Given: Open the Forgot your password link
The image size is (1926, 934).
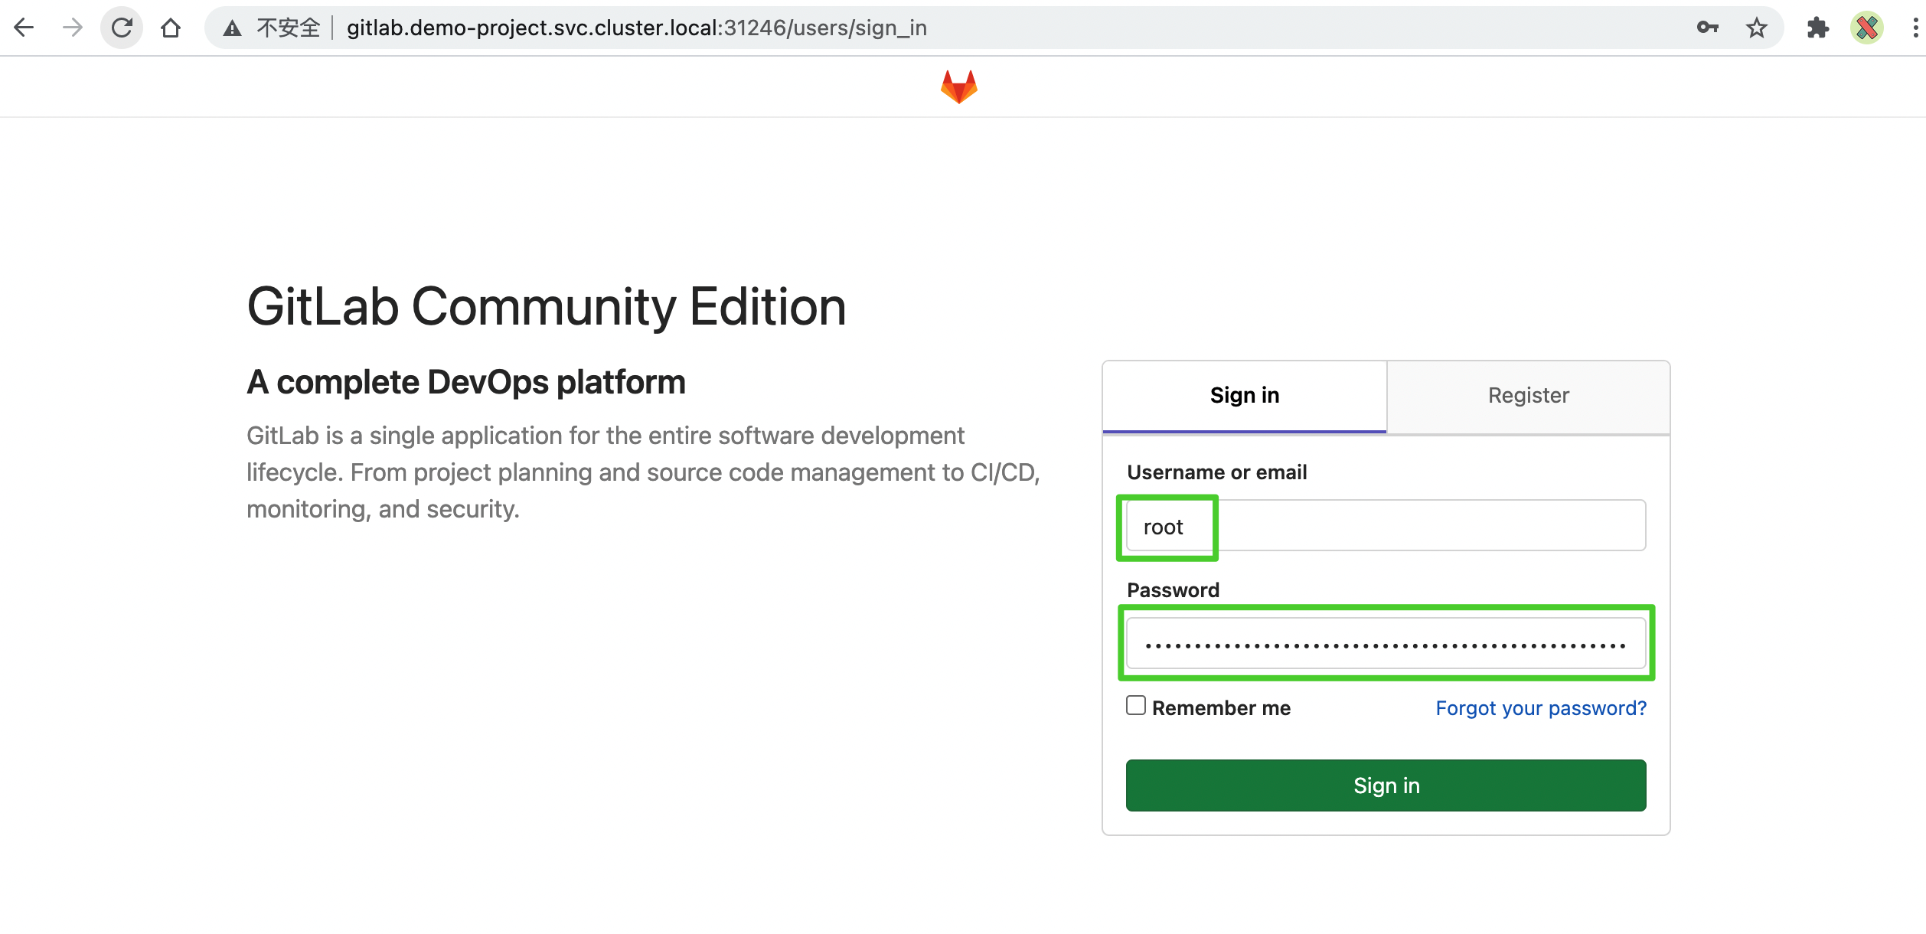Looking at the screenshot, I should pyautogui.click(x=1540, y=707).
